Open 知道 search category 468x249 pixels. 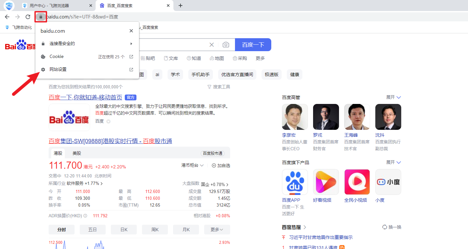tap(194, 58)
